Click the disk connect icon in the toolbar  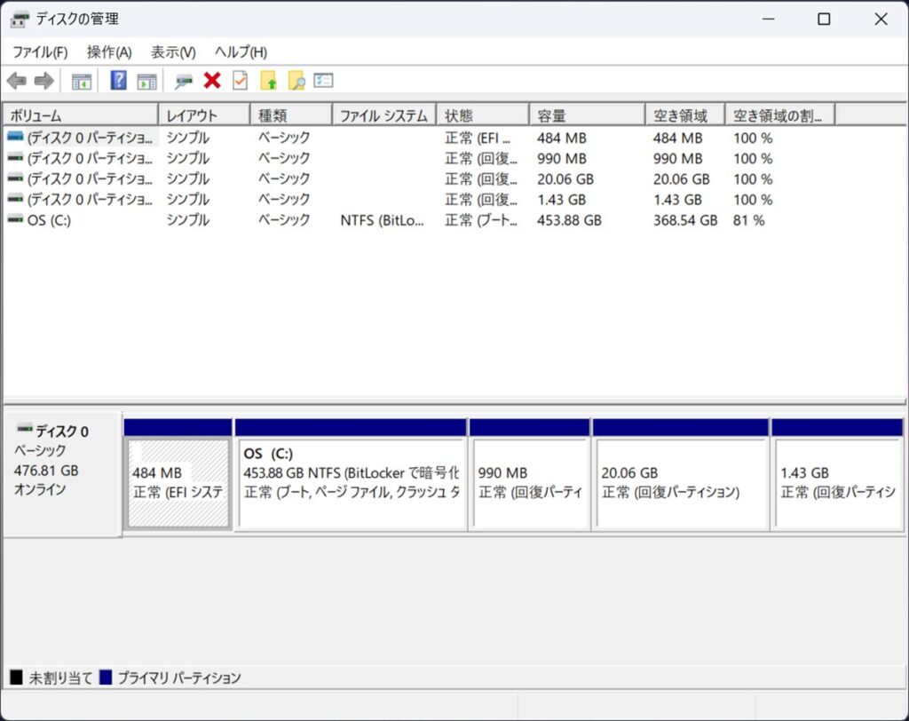[184, 81]
